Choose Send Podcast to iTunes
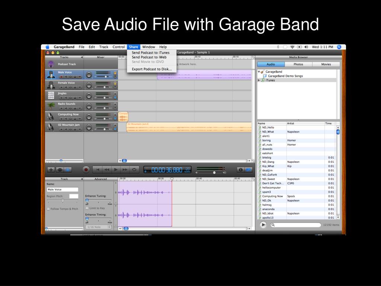This screenshot has width=381, height=286. coord(151,53)
